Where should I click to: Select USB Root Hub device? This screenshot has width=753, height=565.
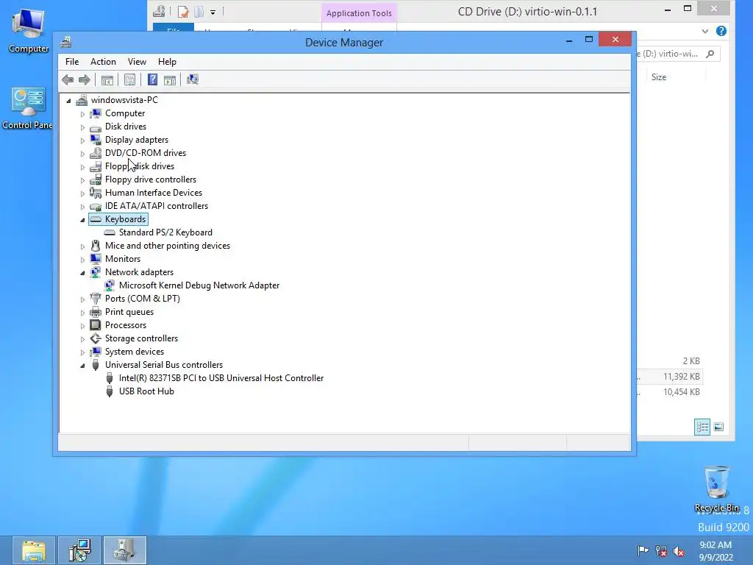coord(146,391)
